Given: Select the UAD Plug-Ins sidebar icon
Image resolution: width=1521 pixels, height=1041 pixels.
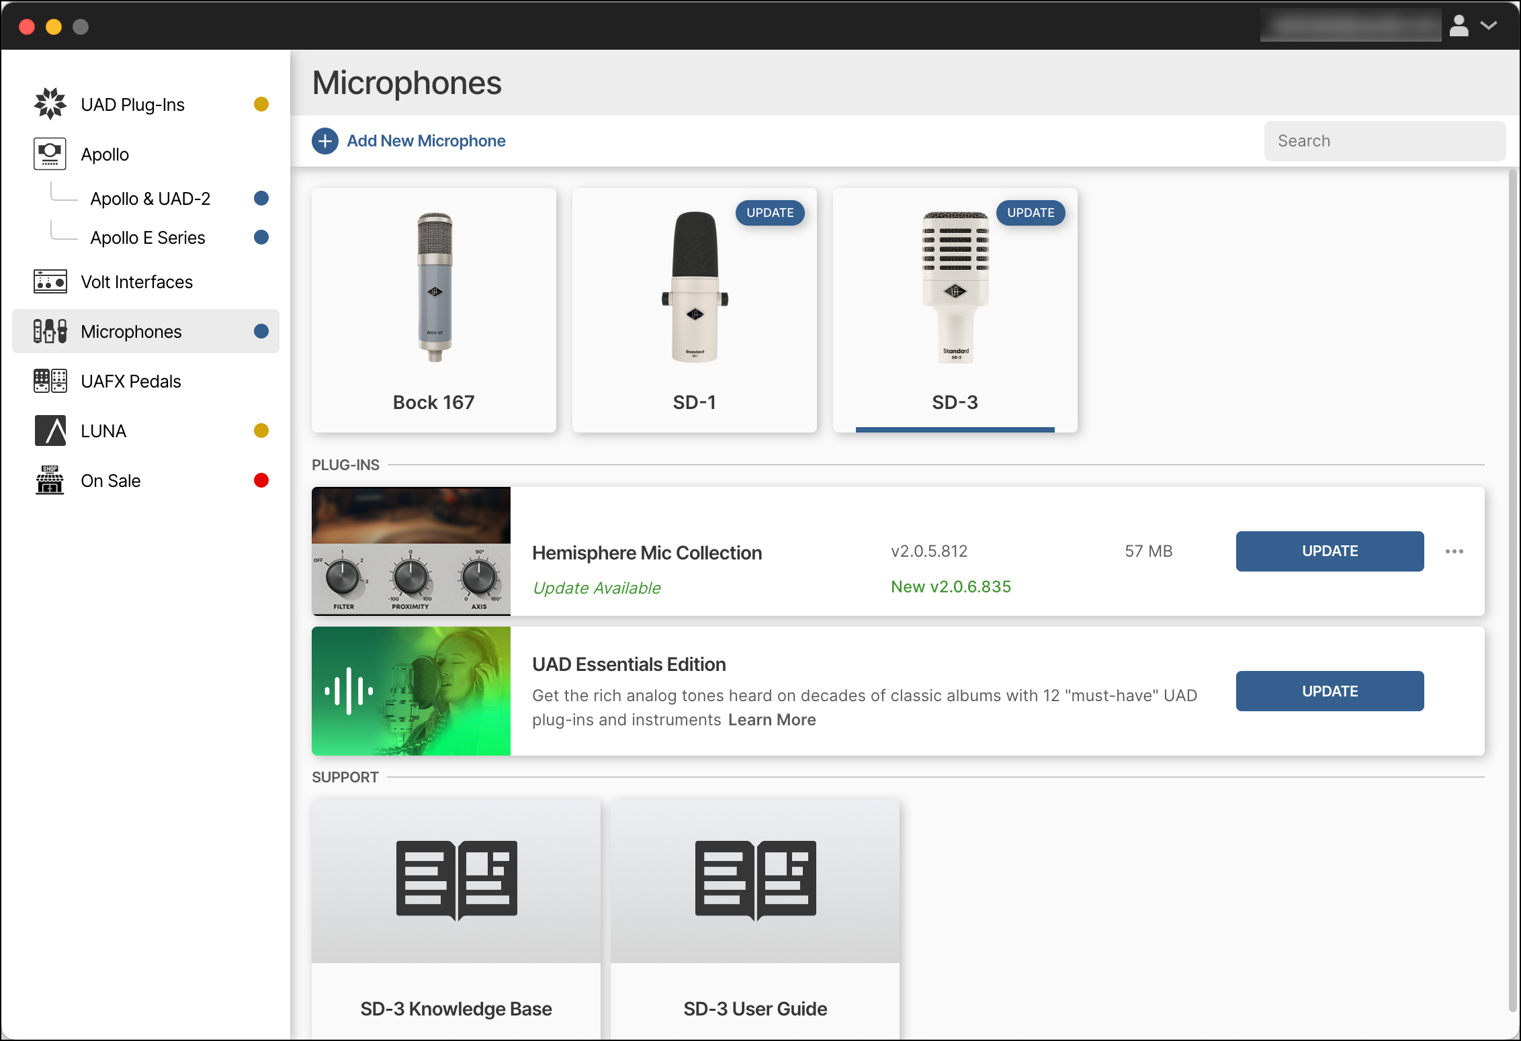Looking at the screenshot, I should point(50,103).
